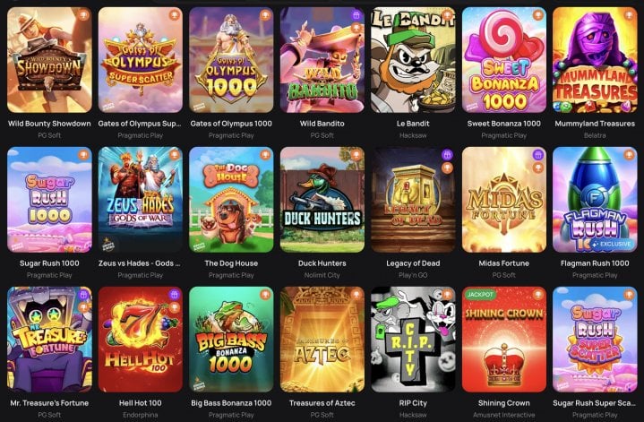Screen dimensions: 644x422
Task: Click the purple gift badge on Midas Fortune
Action: click(538, 155)
